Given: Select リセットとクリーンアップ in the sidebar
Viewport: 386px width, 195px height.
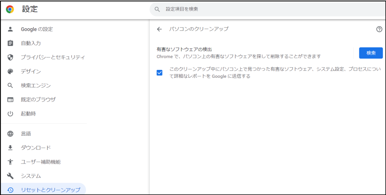Looking at the screenshot, I should tap(51, 190).
